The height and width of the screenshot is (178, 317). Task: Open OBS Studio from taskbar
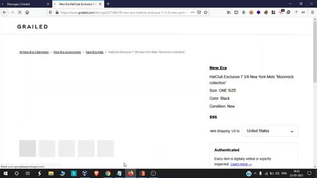pyautogui.click(x=153, y=174)
